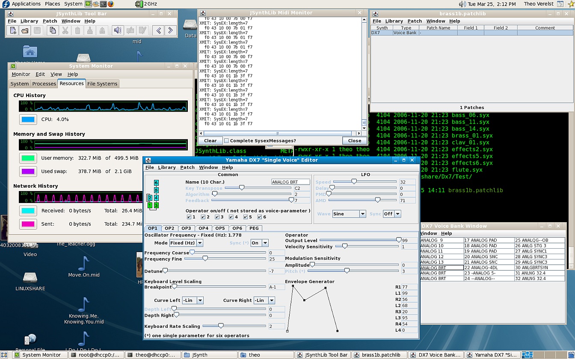
Task: Click Clear button in Midi Monitor
Action: point(210,141)
